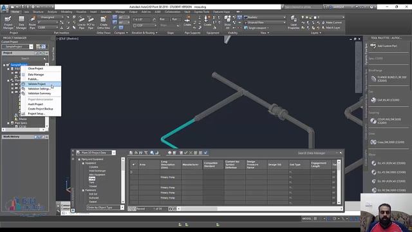Toggle layer on/off lightbulb icon
This screenshot has width=412, height=232.
(303, 17)
